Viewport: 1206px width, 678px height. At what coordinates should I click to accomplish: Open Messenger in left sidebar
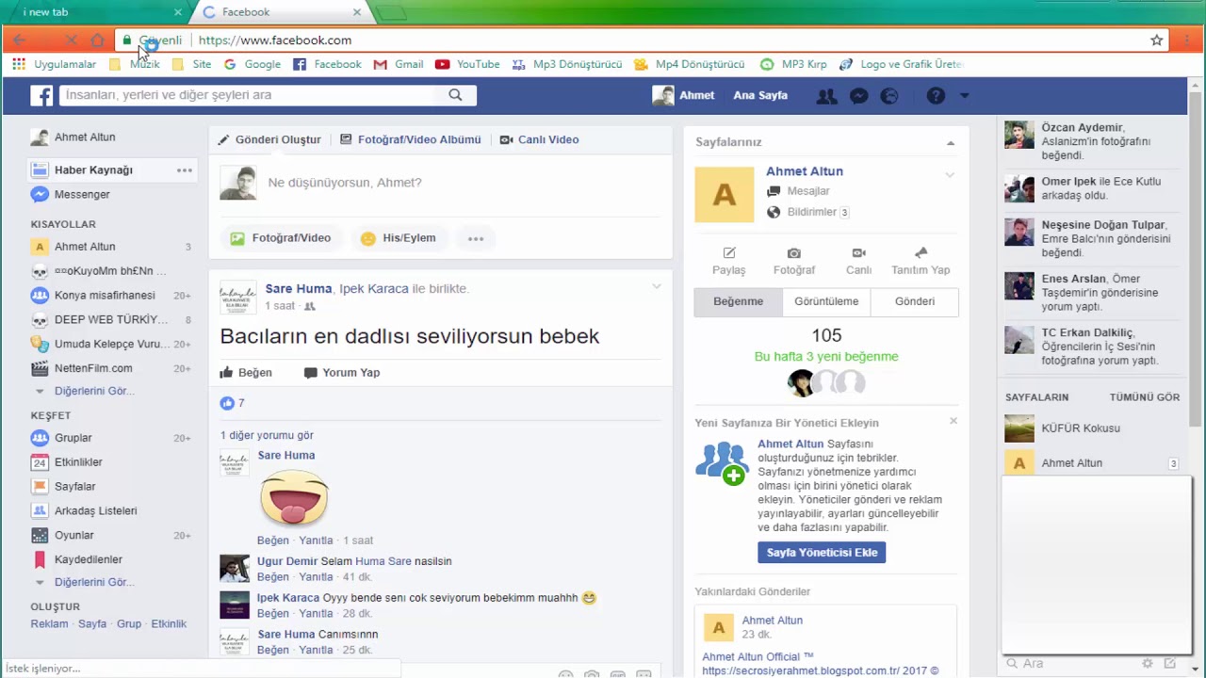pyautogui.click(x=82, y=194)
